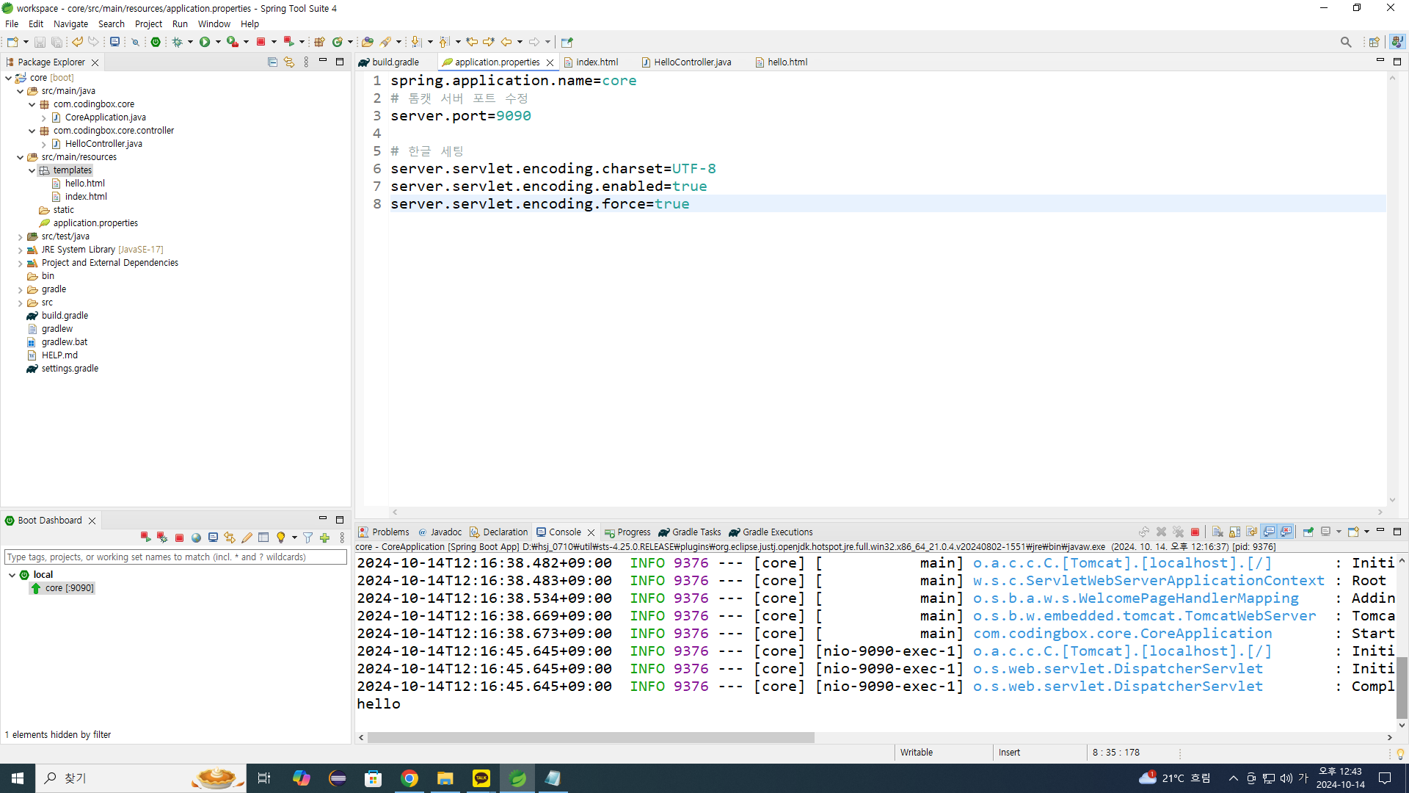Select core [:9090] in Boot Dashboard

[69, 588]
